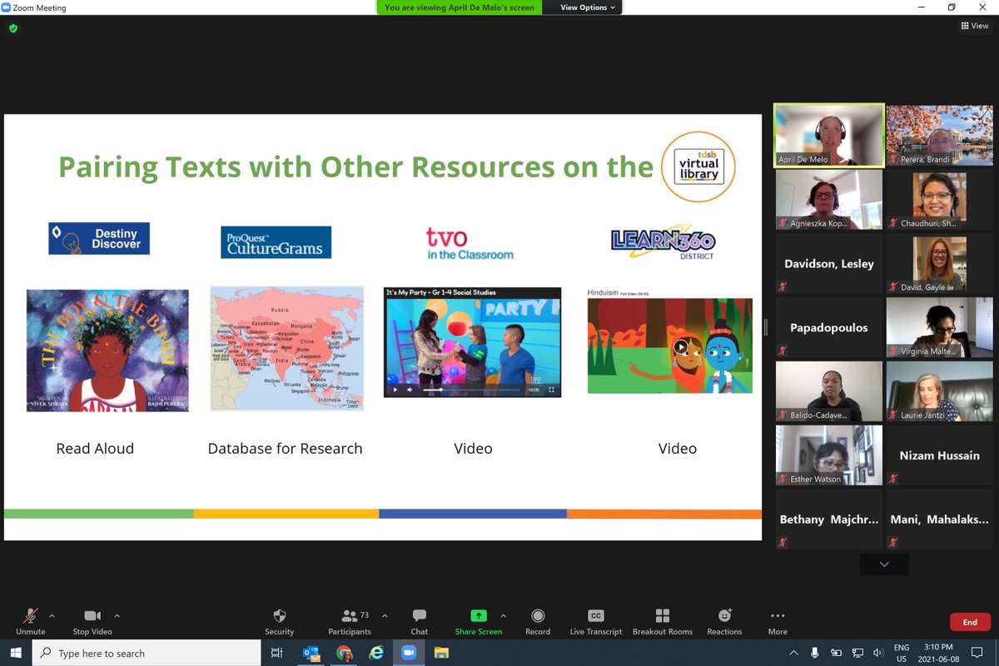
Task: Open the Windows Start menu
Action: coord(16,654)
